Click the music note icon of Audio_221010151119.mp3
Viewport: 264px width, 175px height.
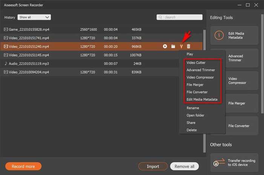coord(6,63)
